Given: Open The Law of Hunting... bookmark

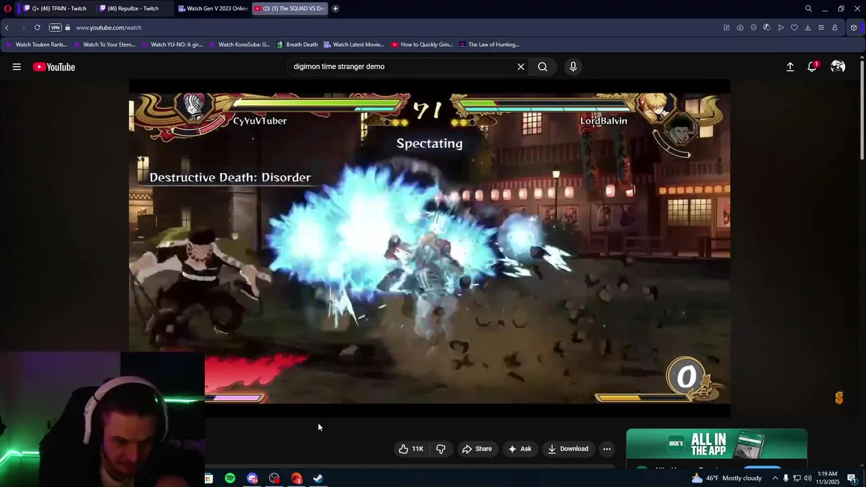Looking at the screenshot, I should tap(488, 45).
